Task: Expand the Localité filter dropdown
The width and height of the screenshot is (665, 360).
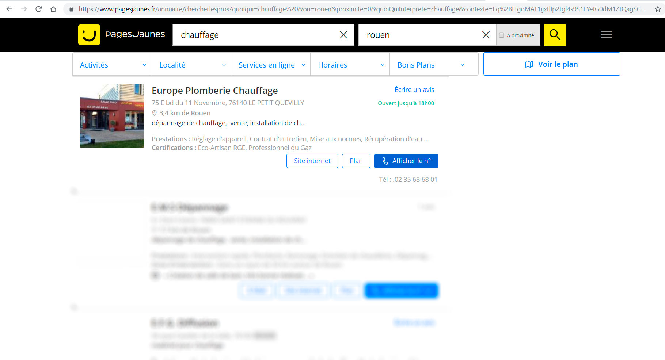Action: tap(191, 65)
